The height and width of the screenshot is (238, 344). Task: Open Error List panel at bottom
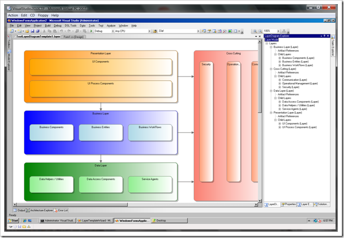pyautogui.click(x=60, y=210)
